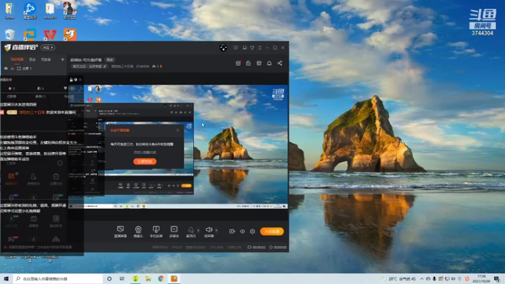Open the mobile screen-cast source
This screenshot has width=505, height=284.
coord(156,231)
